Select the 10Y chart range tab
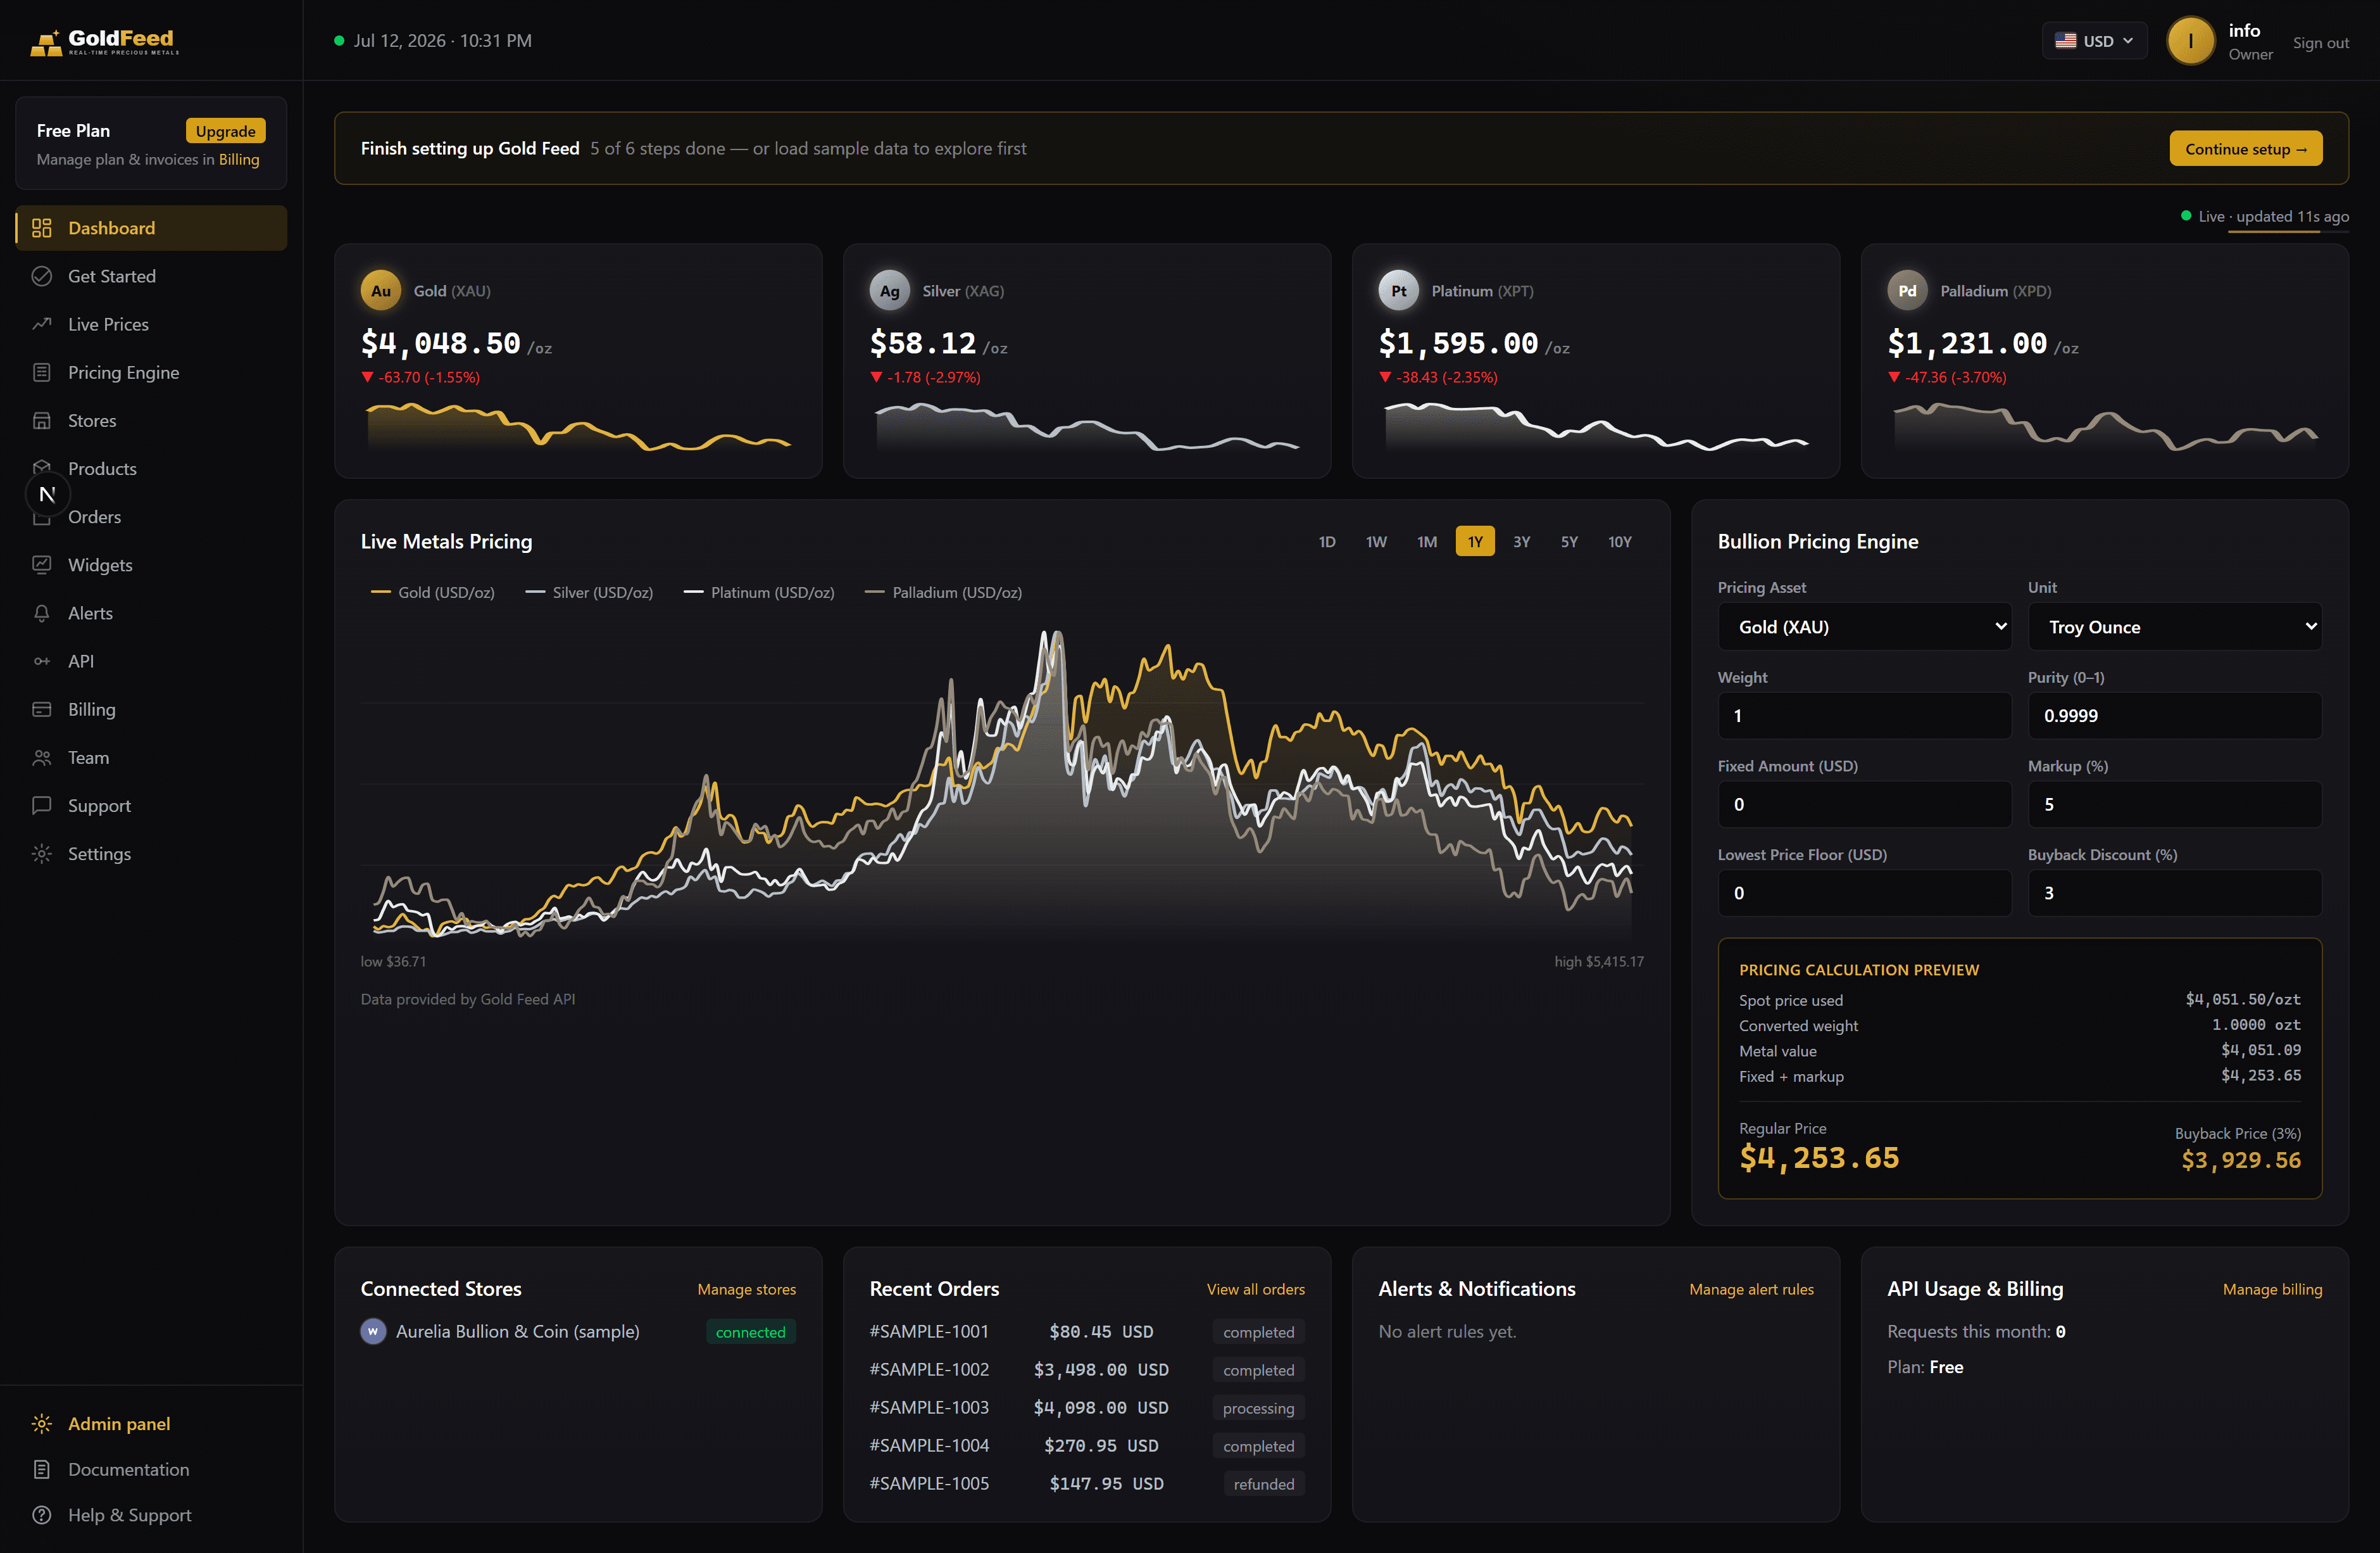 click(x=1619, y=542)
